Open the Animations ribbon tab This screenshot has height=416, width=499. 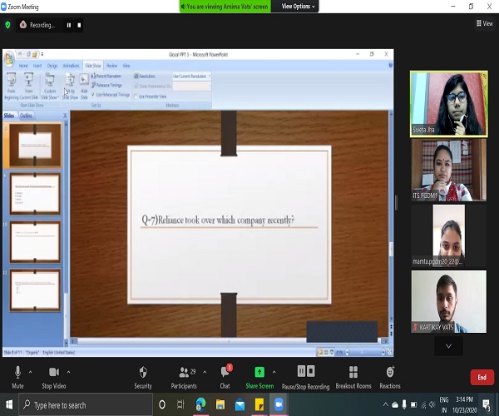coord(71,66)
